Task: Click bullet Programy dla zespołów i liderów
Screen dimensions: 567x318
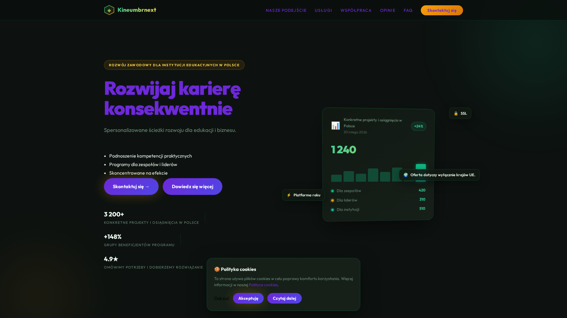Action: 143,165
